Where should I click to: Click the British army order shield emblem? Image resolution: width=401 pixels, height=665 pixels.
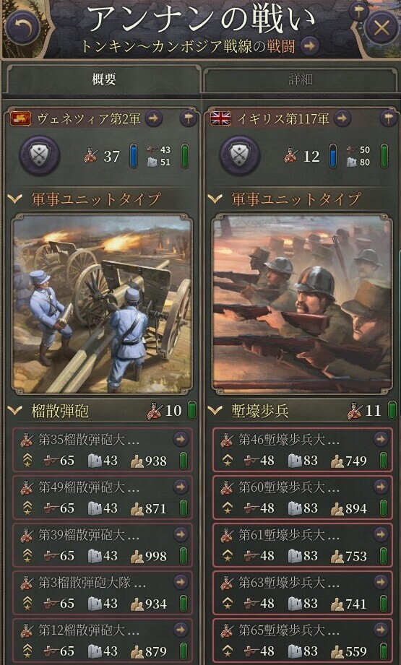239,156
